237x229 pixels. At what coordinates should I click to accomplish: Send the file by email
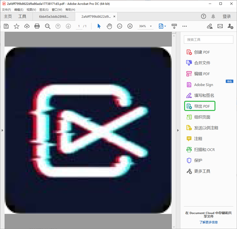click(220, 26)
